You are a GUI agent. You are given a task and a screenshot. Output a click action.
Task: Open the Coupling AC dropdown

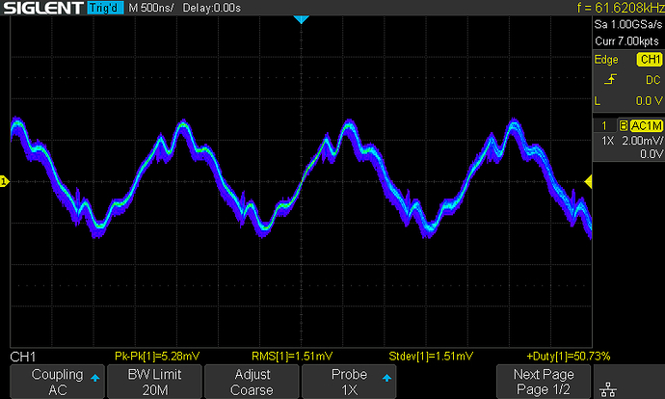tap(54, 380)
